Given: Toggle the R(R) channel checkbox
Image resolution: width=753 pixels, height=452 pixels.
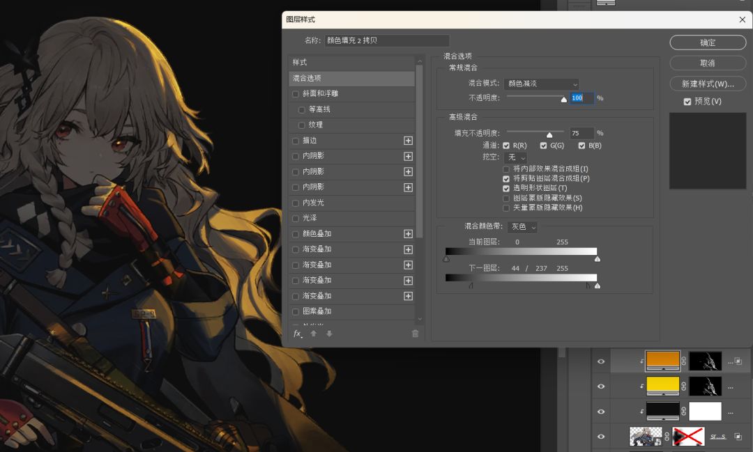Looking at the screenshot, I should click(x=506, y=146).
